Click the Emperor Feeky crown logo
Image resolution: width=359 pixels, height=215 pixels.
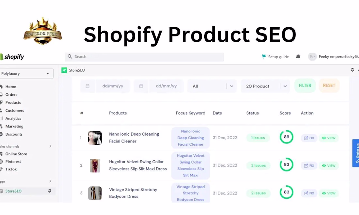pyautogui.click(x=42, y=31)
